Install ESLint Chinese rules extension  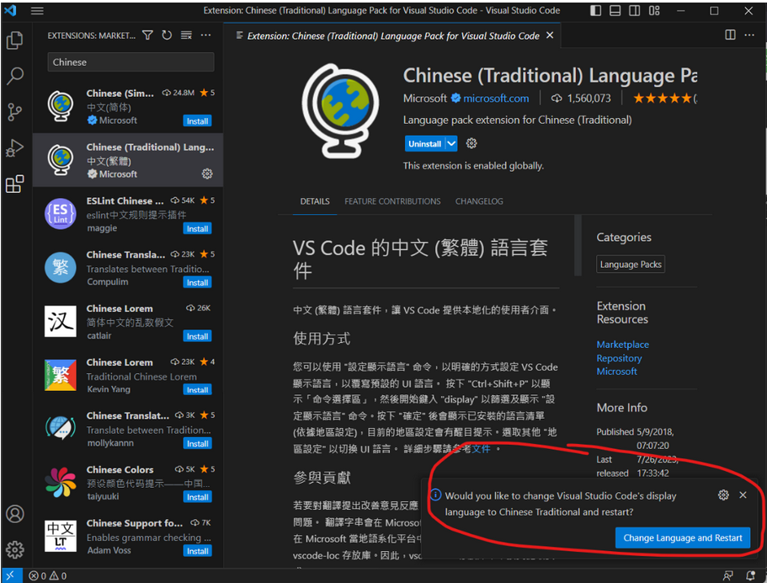(197, 228)
